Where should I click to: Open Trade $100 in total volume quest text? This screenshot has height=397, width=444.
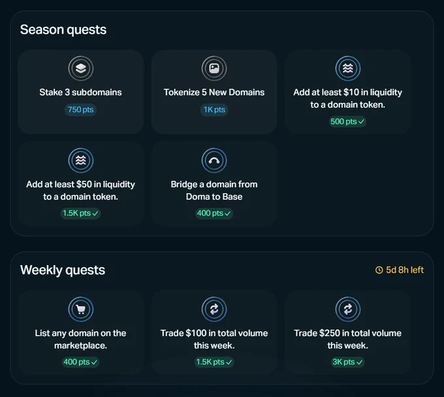pos(214,340)
